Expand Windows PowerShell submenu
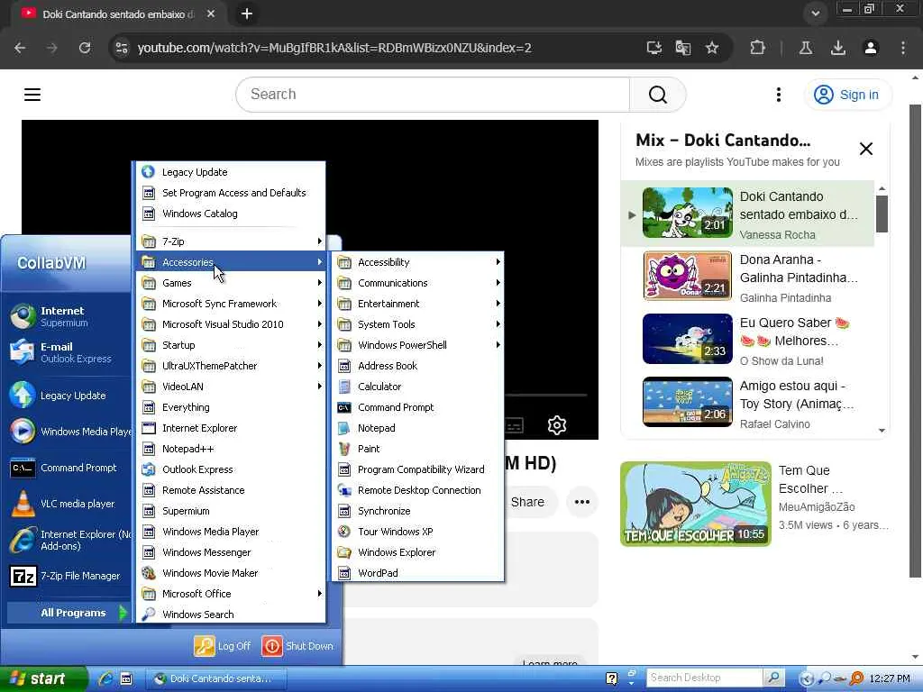This screenshot has width=923, height=692. click(417, 345)
